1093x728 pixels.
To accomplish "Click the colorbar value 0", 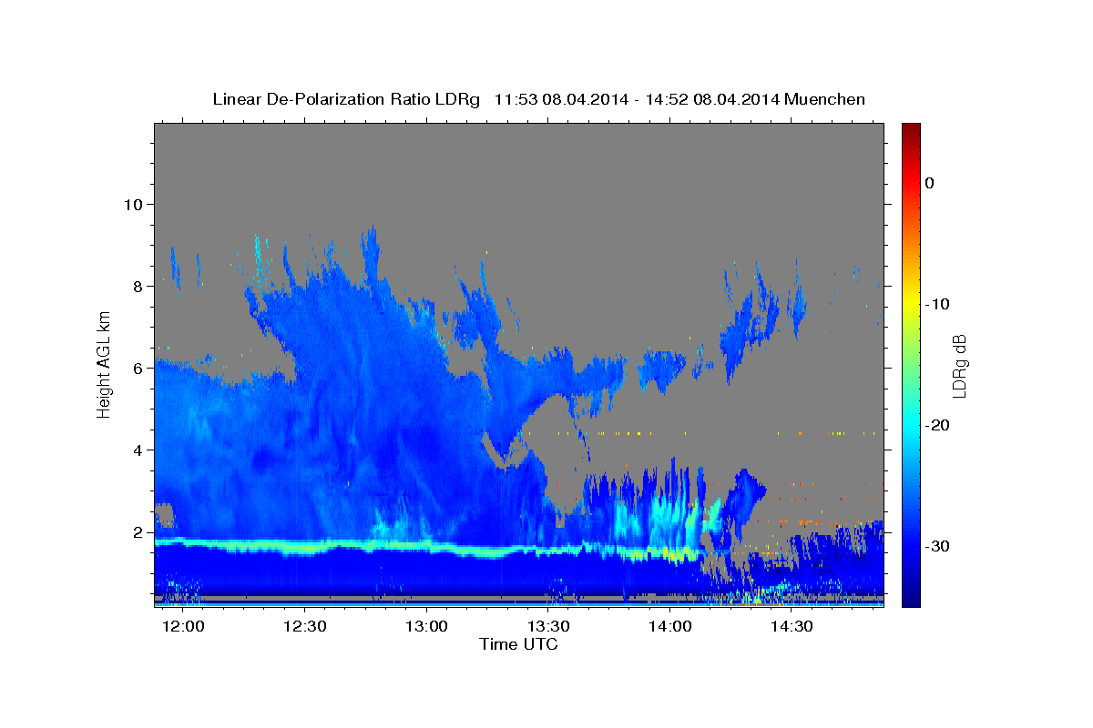I will point(929,183).
